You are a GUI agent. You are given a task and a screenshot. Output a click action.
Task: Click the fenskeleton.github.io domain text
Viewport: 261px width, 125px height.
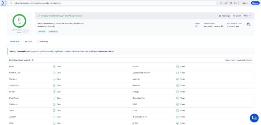(x=46, y=26)
